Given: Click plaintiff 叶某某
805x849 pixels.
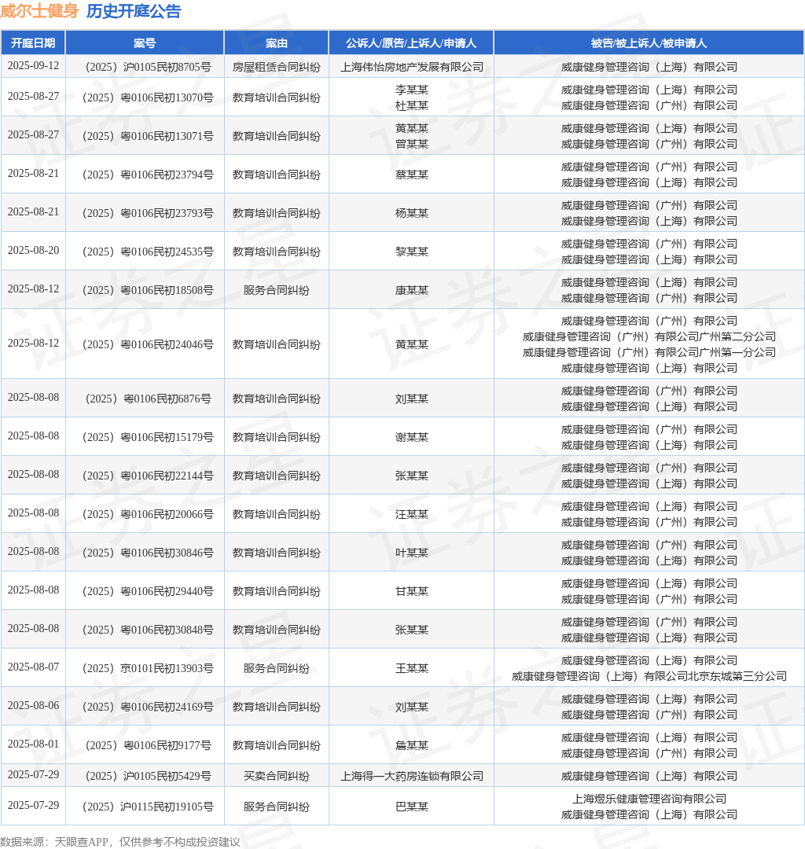Looking at the screenshot, I should pos(411,553).
